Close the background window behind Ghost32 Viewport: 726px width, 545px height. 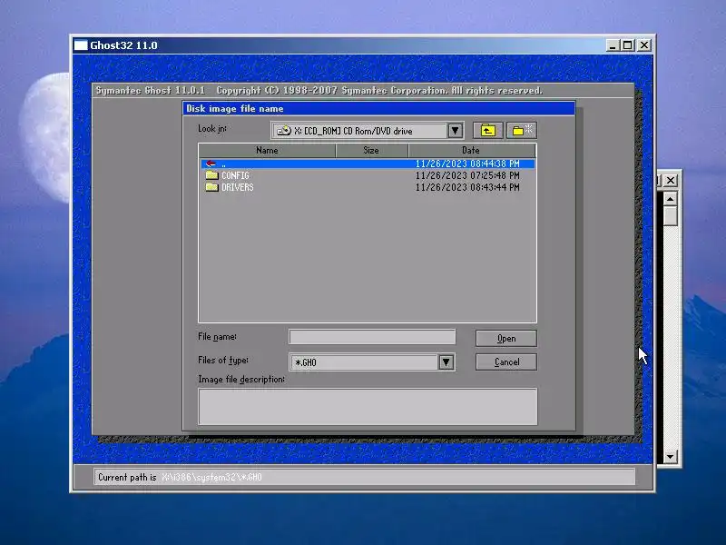(x=671, y=180)
